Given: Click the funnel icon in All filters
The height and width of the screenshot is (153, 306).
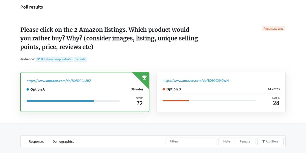Looking at the screenshot, I should [x=264, y=141].
